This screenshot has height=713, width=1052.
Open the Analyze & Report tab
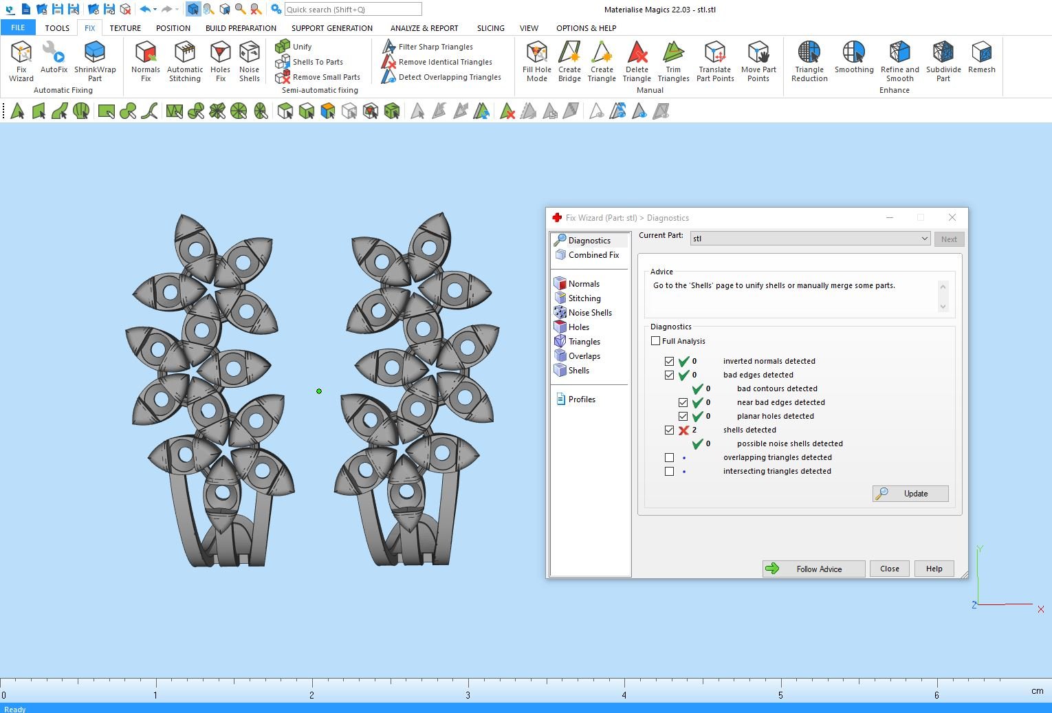(x=424, y=28)
